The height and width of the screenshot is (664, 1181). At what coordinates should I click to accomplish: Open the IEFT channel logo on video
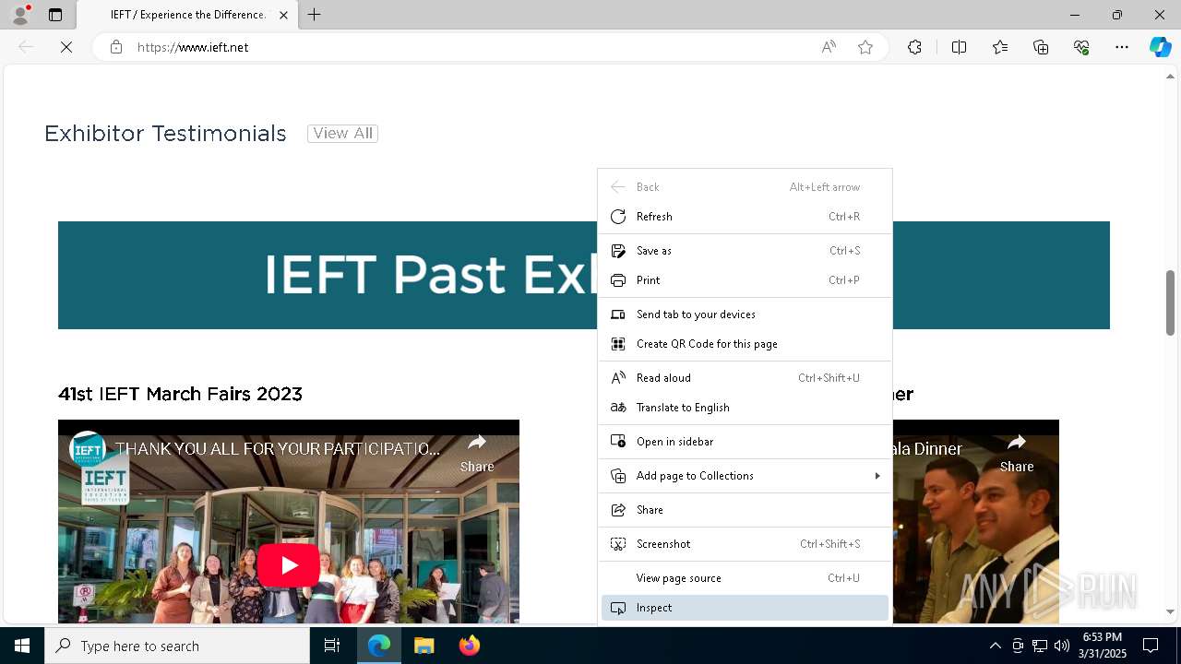tap(88, 449)
